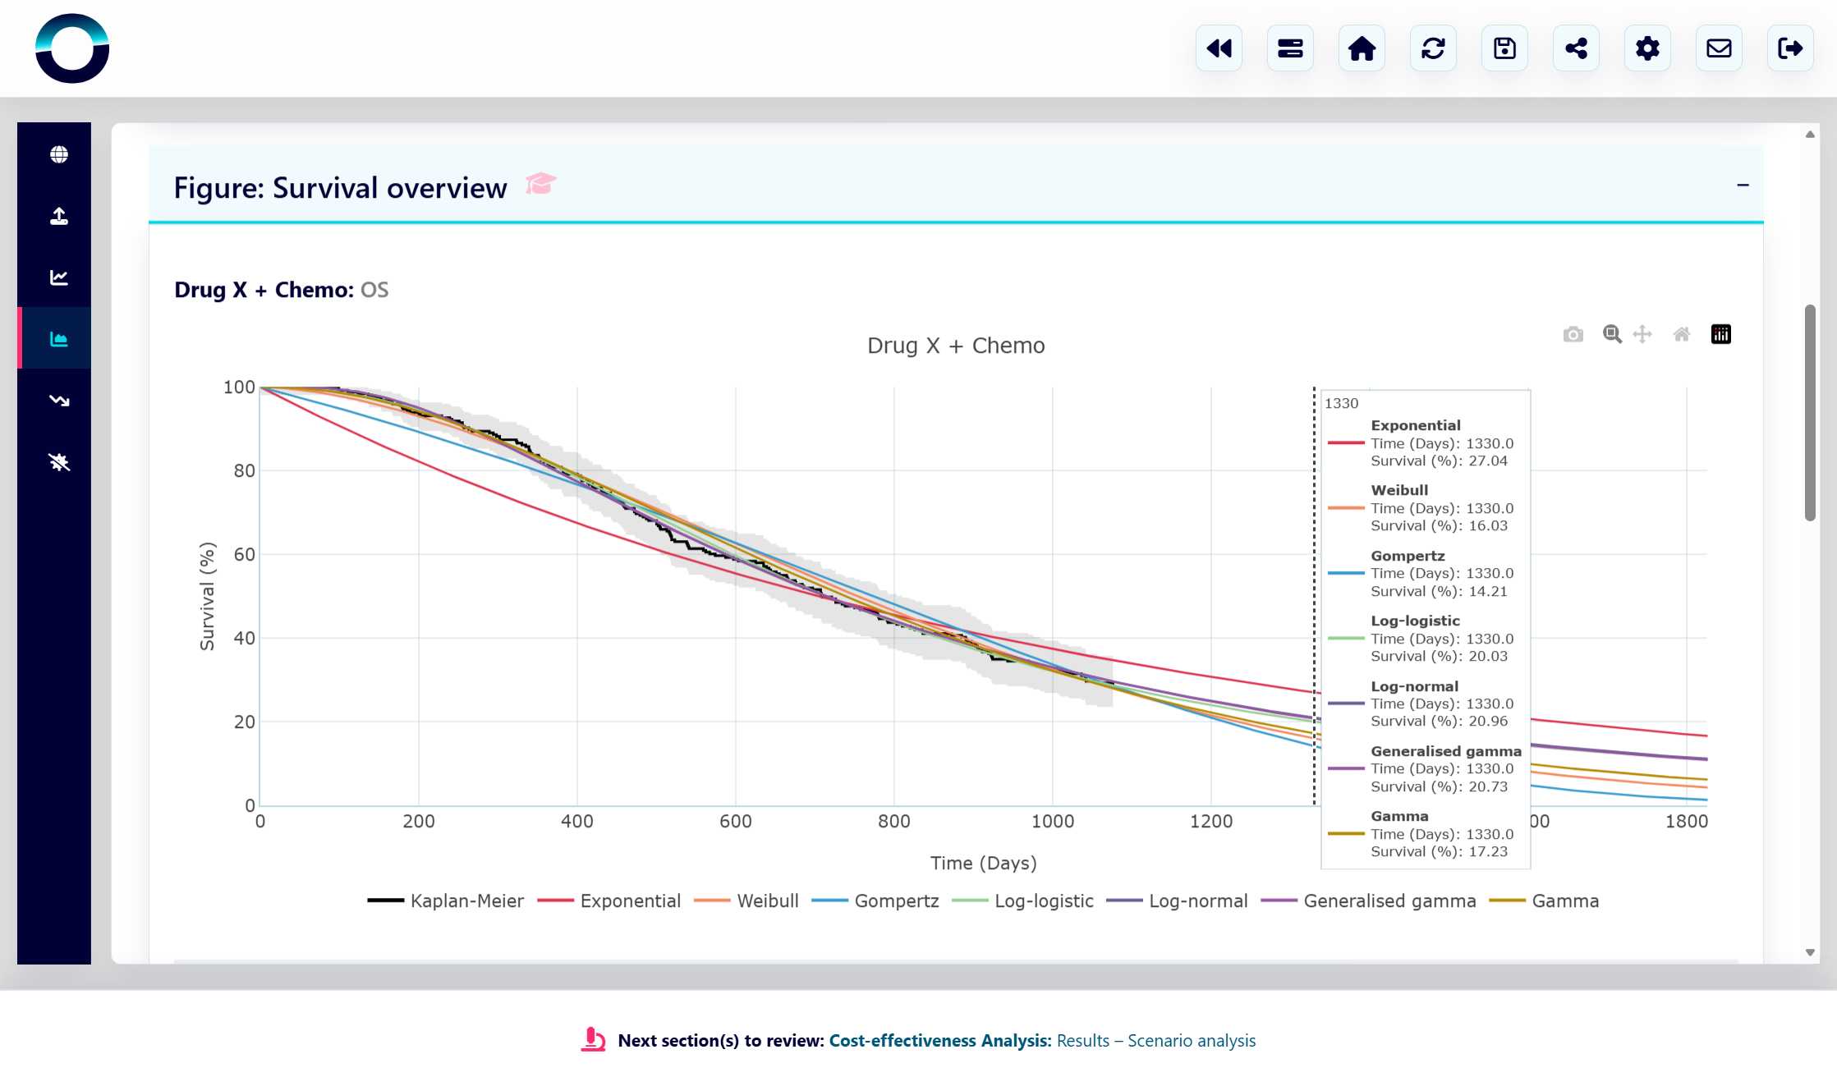
Task: Click the Drug X + Chemo chart title
Action: click(956, 346)
